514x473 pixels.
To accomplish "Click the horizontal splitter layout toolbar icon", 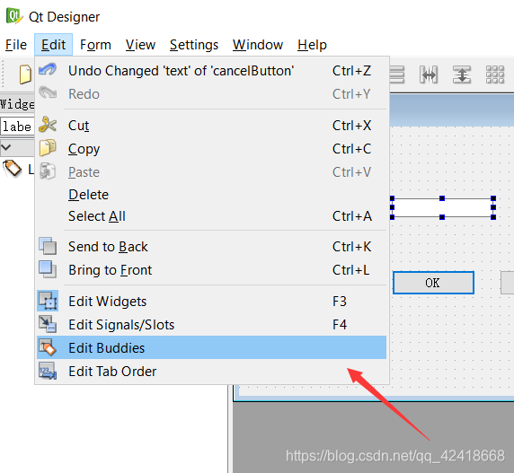I will click(x=429, y=74).
